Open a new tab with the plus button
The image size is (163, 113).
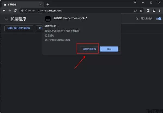pos(48,4)
